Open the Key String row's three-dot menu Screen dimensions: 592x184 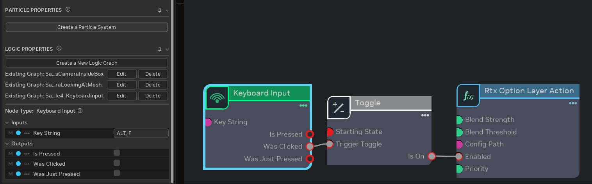point(27,133)
